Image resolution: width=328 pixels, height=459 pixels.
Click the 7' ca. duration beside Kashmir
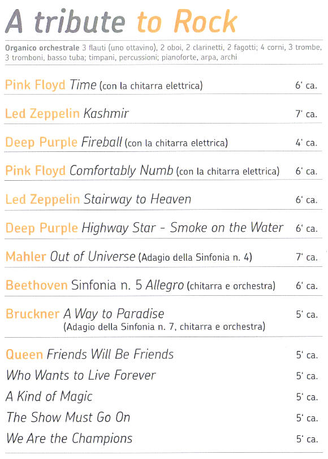[306, 114]
